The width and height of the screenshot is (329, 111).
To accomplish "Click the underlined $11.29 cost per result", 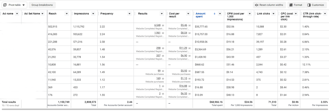I will [x=183, y=48].
